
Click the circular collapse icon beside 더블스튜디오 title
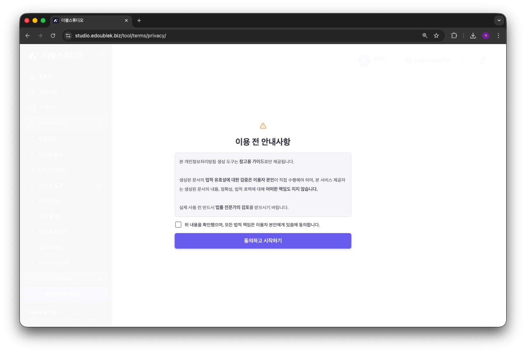pyautogui.click(x=102, y=55)
